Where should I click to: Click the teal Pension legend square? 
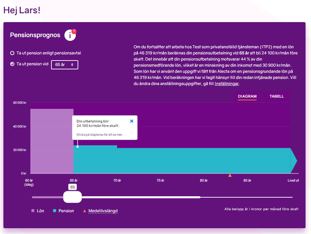[55, 211]
